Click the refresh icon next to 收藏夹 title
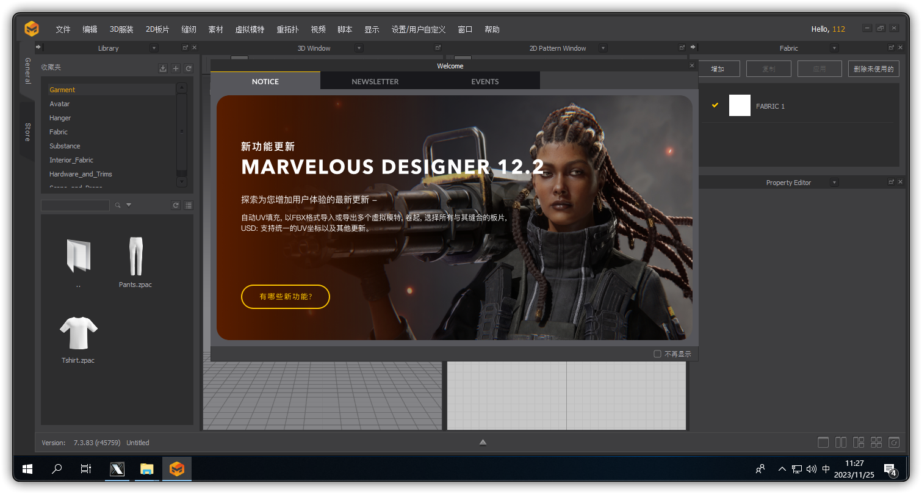Image resolution: width=922 pixels, height=494 pixels. (x=189, y=68)
